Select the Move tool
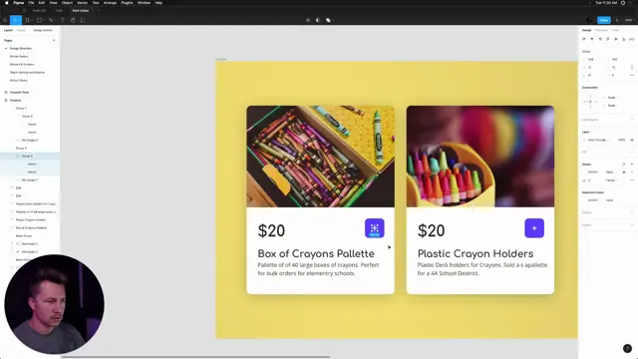This screenshot has height=359, width=638. click(x=14, y=20)
